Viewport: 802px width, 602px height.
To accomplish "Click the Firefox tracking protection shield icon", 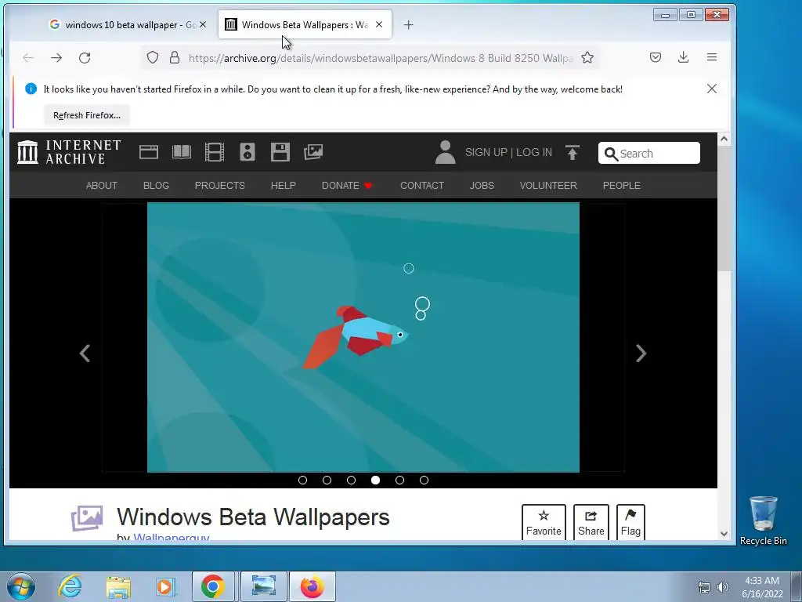I will tap(153, 57).
